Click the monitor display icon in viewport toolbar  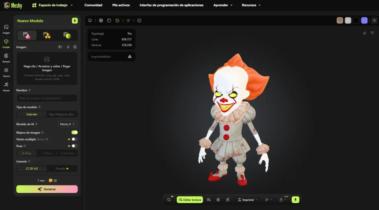[x=90, y=20]
